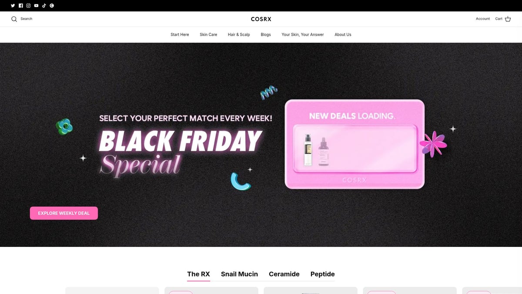Expand the Hair & Scalp menu
This screenshot has width=522, height=294.
[239, 34]
